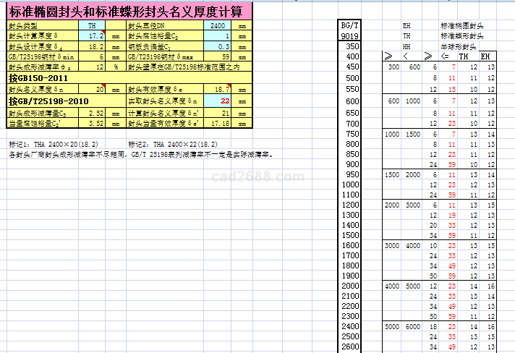The height and width of the screenshot is (353, 515).
Task: Click the BG/T header cell above 9019
Action: tap(349, 25)
